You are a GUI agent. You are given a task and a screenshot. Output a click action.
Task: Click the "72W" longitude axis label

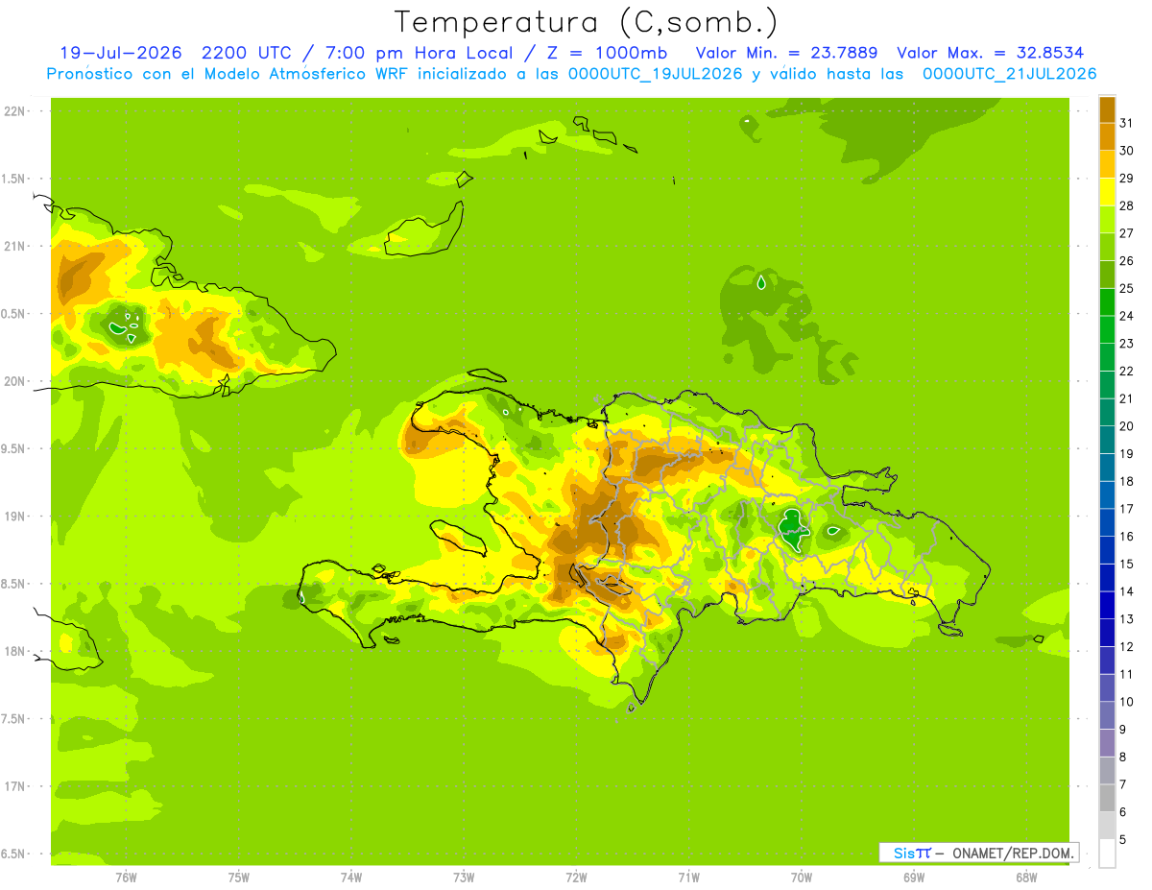point(576,877)
